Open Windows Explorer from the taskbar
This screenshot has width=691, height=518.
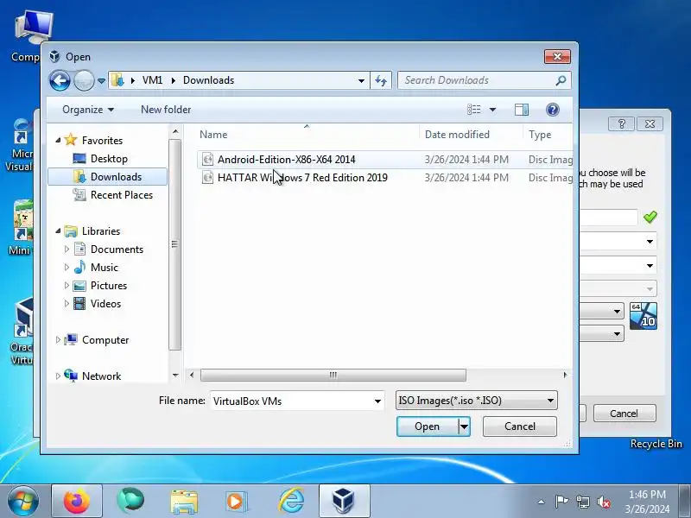click(x=184, y=501)
